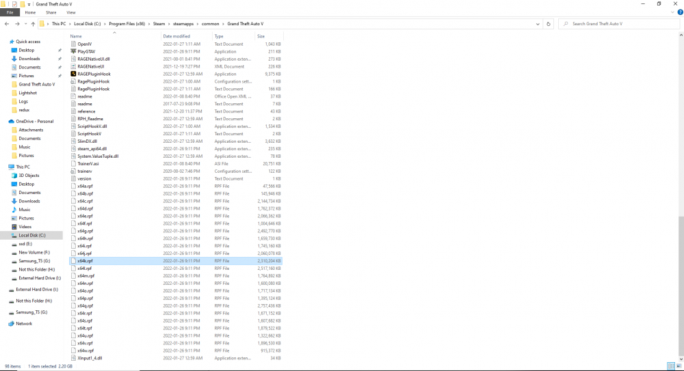Select the x64w.rpf file
Screen dimensions: 684x371
pos(85,351)
